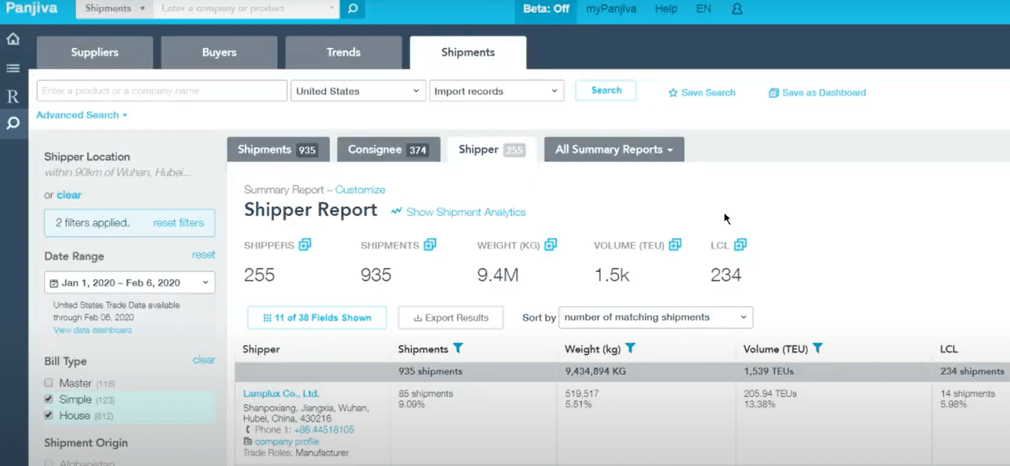1010x466 pixels.
Task: Open the user account icon
Action: click(x=737, y=9)
